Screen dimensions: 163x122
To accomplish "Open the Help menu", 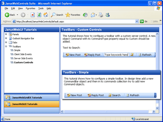I will (49, 9).
